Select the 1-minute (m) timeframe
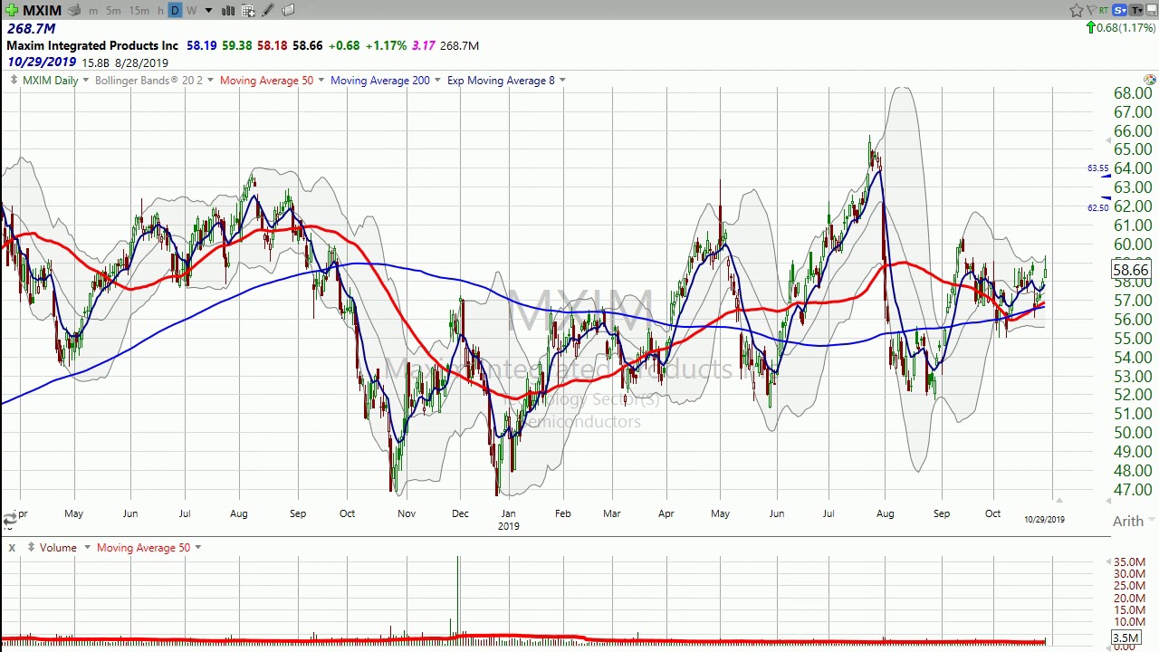 (93, 10)
